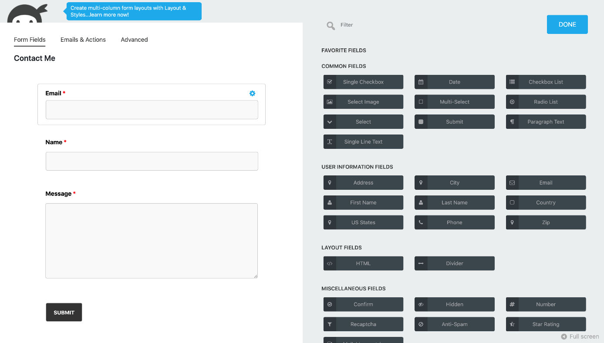
Task: Add a Phone field to form
Action: pos(454,222)
